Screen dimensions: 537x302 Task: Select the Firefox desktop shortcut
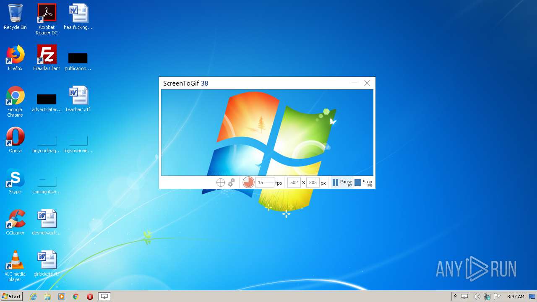tap(15, 58)
